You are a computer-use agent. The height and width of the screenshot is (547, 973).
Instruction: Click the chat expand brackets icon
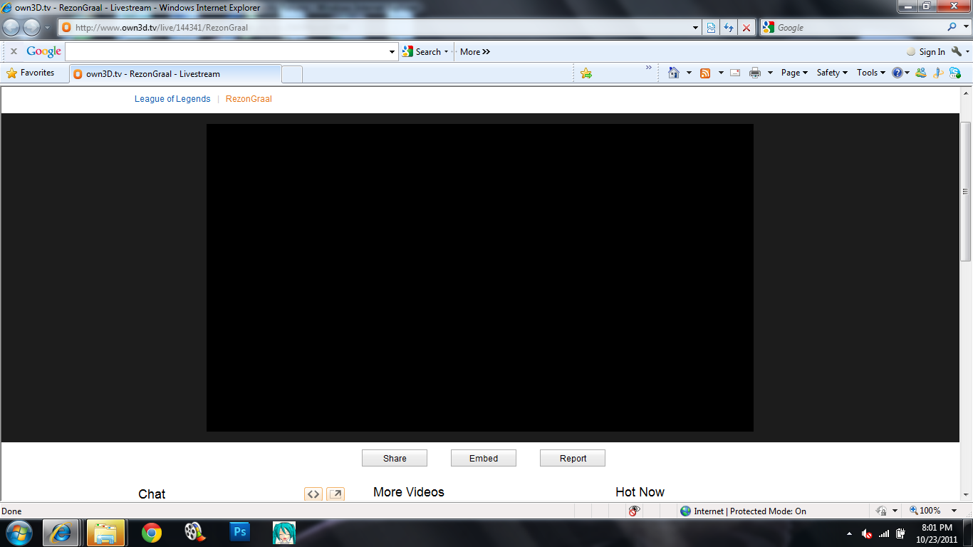coord(313,494)
